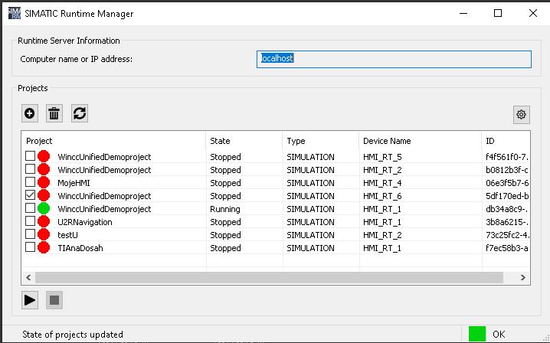Click the SIMATIC Runtime Manager title icon
This screenshot has width=550, height=343.
[x=15, y=13]
